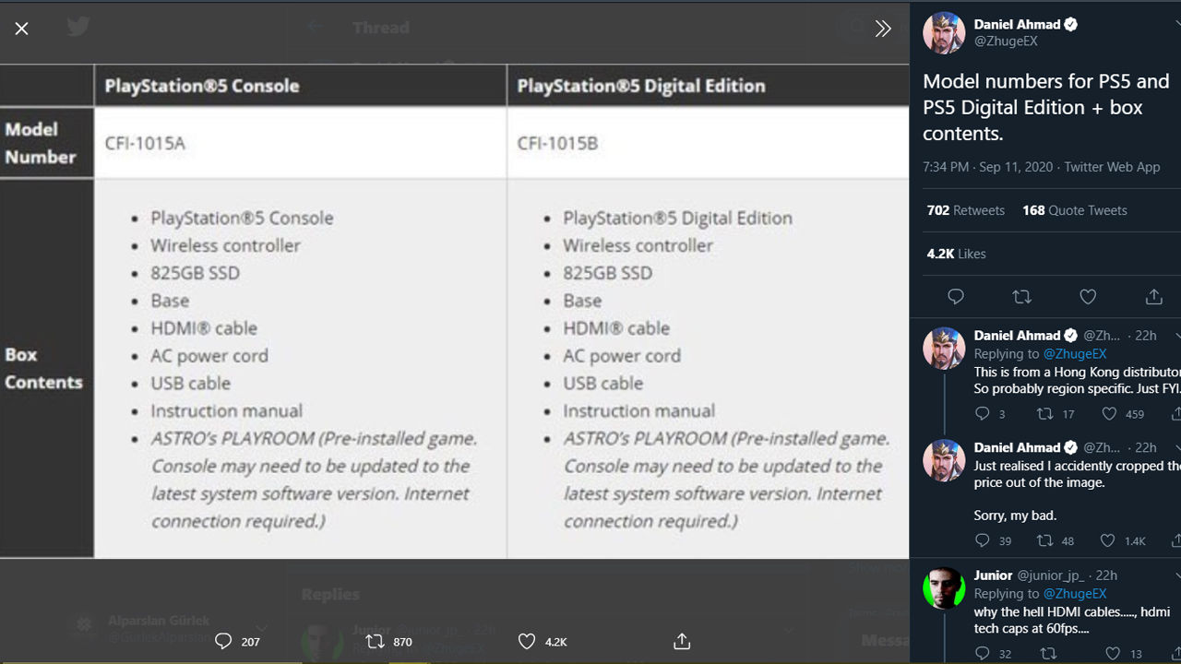
Task: Collapse the sidebar with double chevron
Action: click(x=883, y=29)
